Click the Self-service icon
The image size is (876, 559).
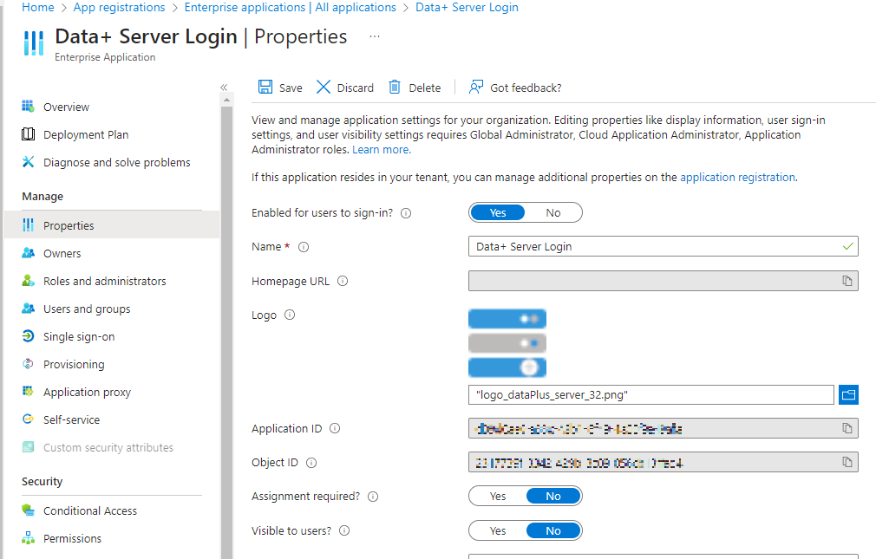point(28,419)
